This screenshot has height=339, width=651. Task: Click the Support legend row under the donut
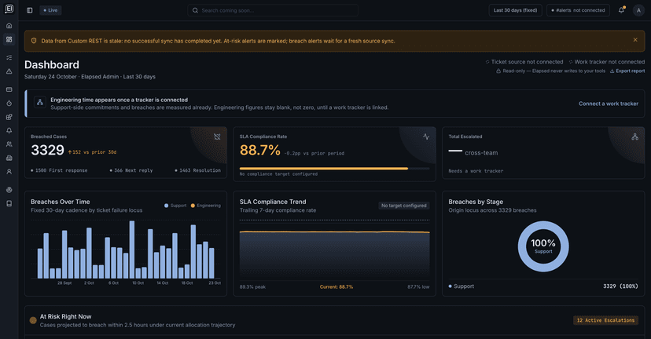coord(543,286)
